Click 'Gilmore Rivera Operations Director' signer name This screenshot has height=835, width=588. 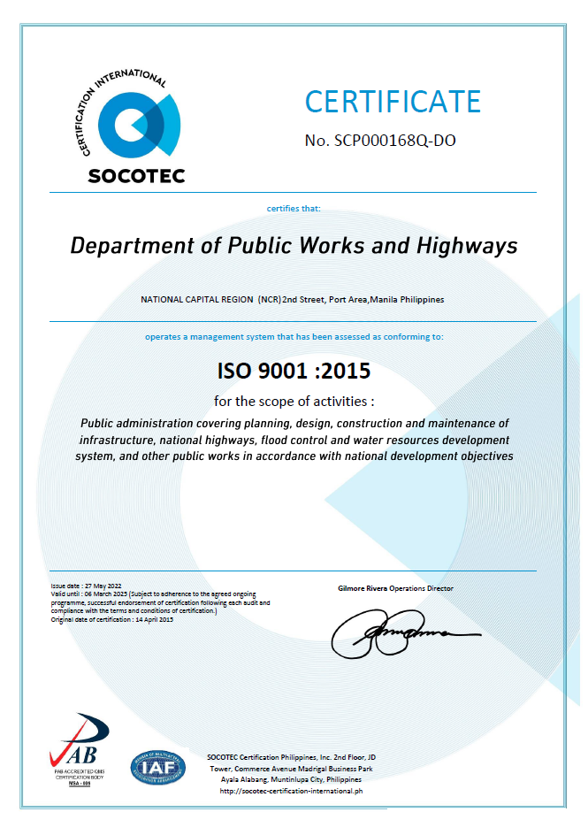[x=395, y=588]
